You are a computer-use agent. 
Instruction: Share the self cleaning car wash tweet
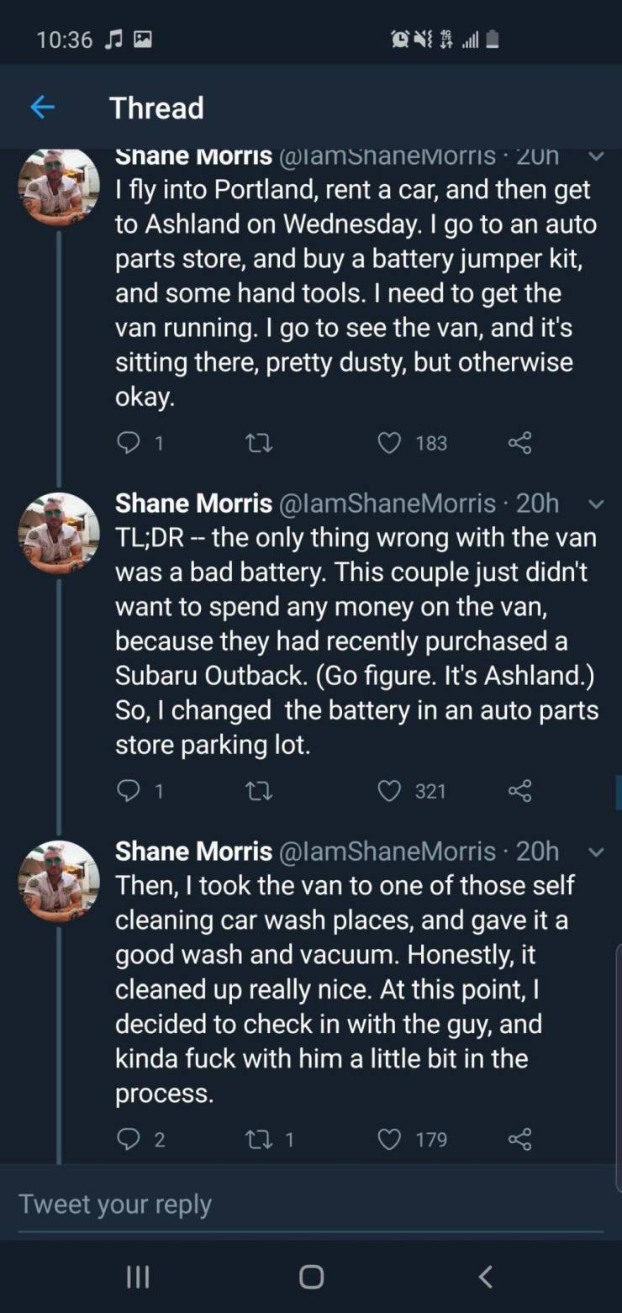tap(520, 1139)
